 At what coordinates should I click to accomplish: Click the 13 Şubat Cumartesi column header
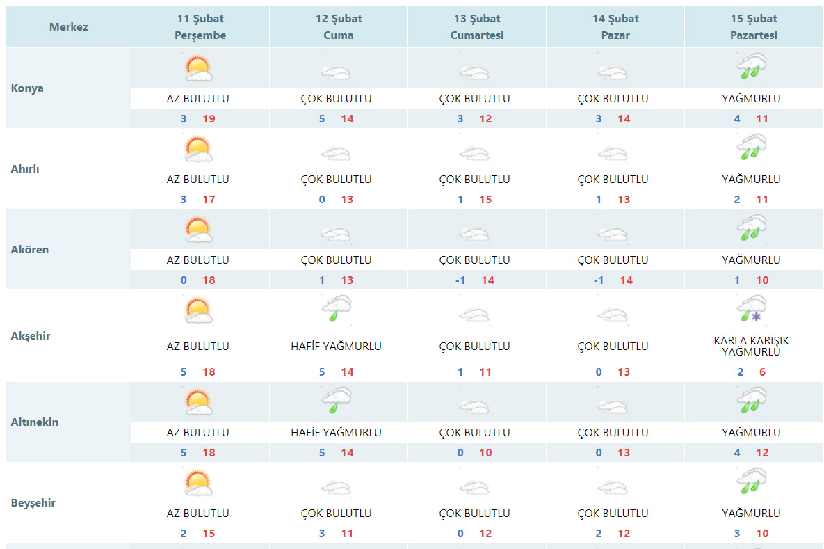(477, 27)
